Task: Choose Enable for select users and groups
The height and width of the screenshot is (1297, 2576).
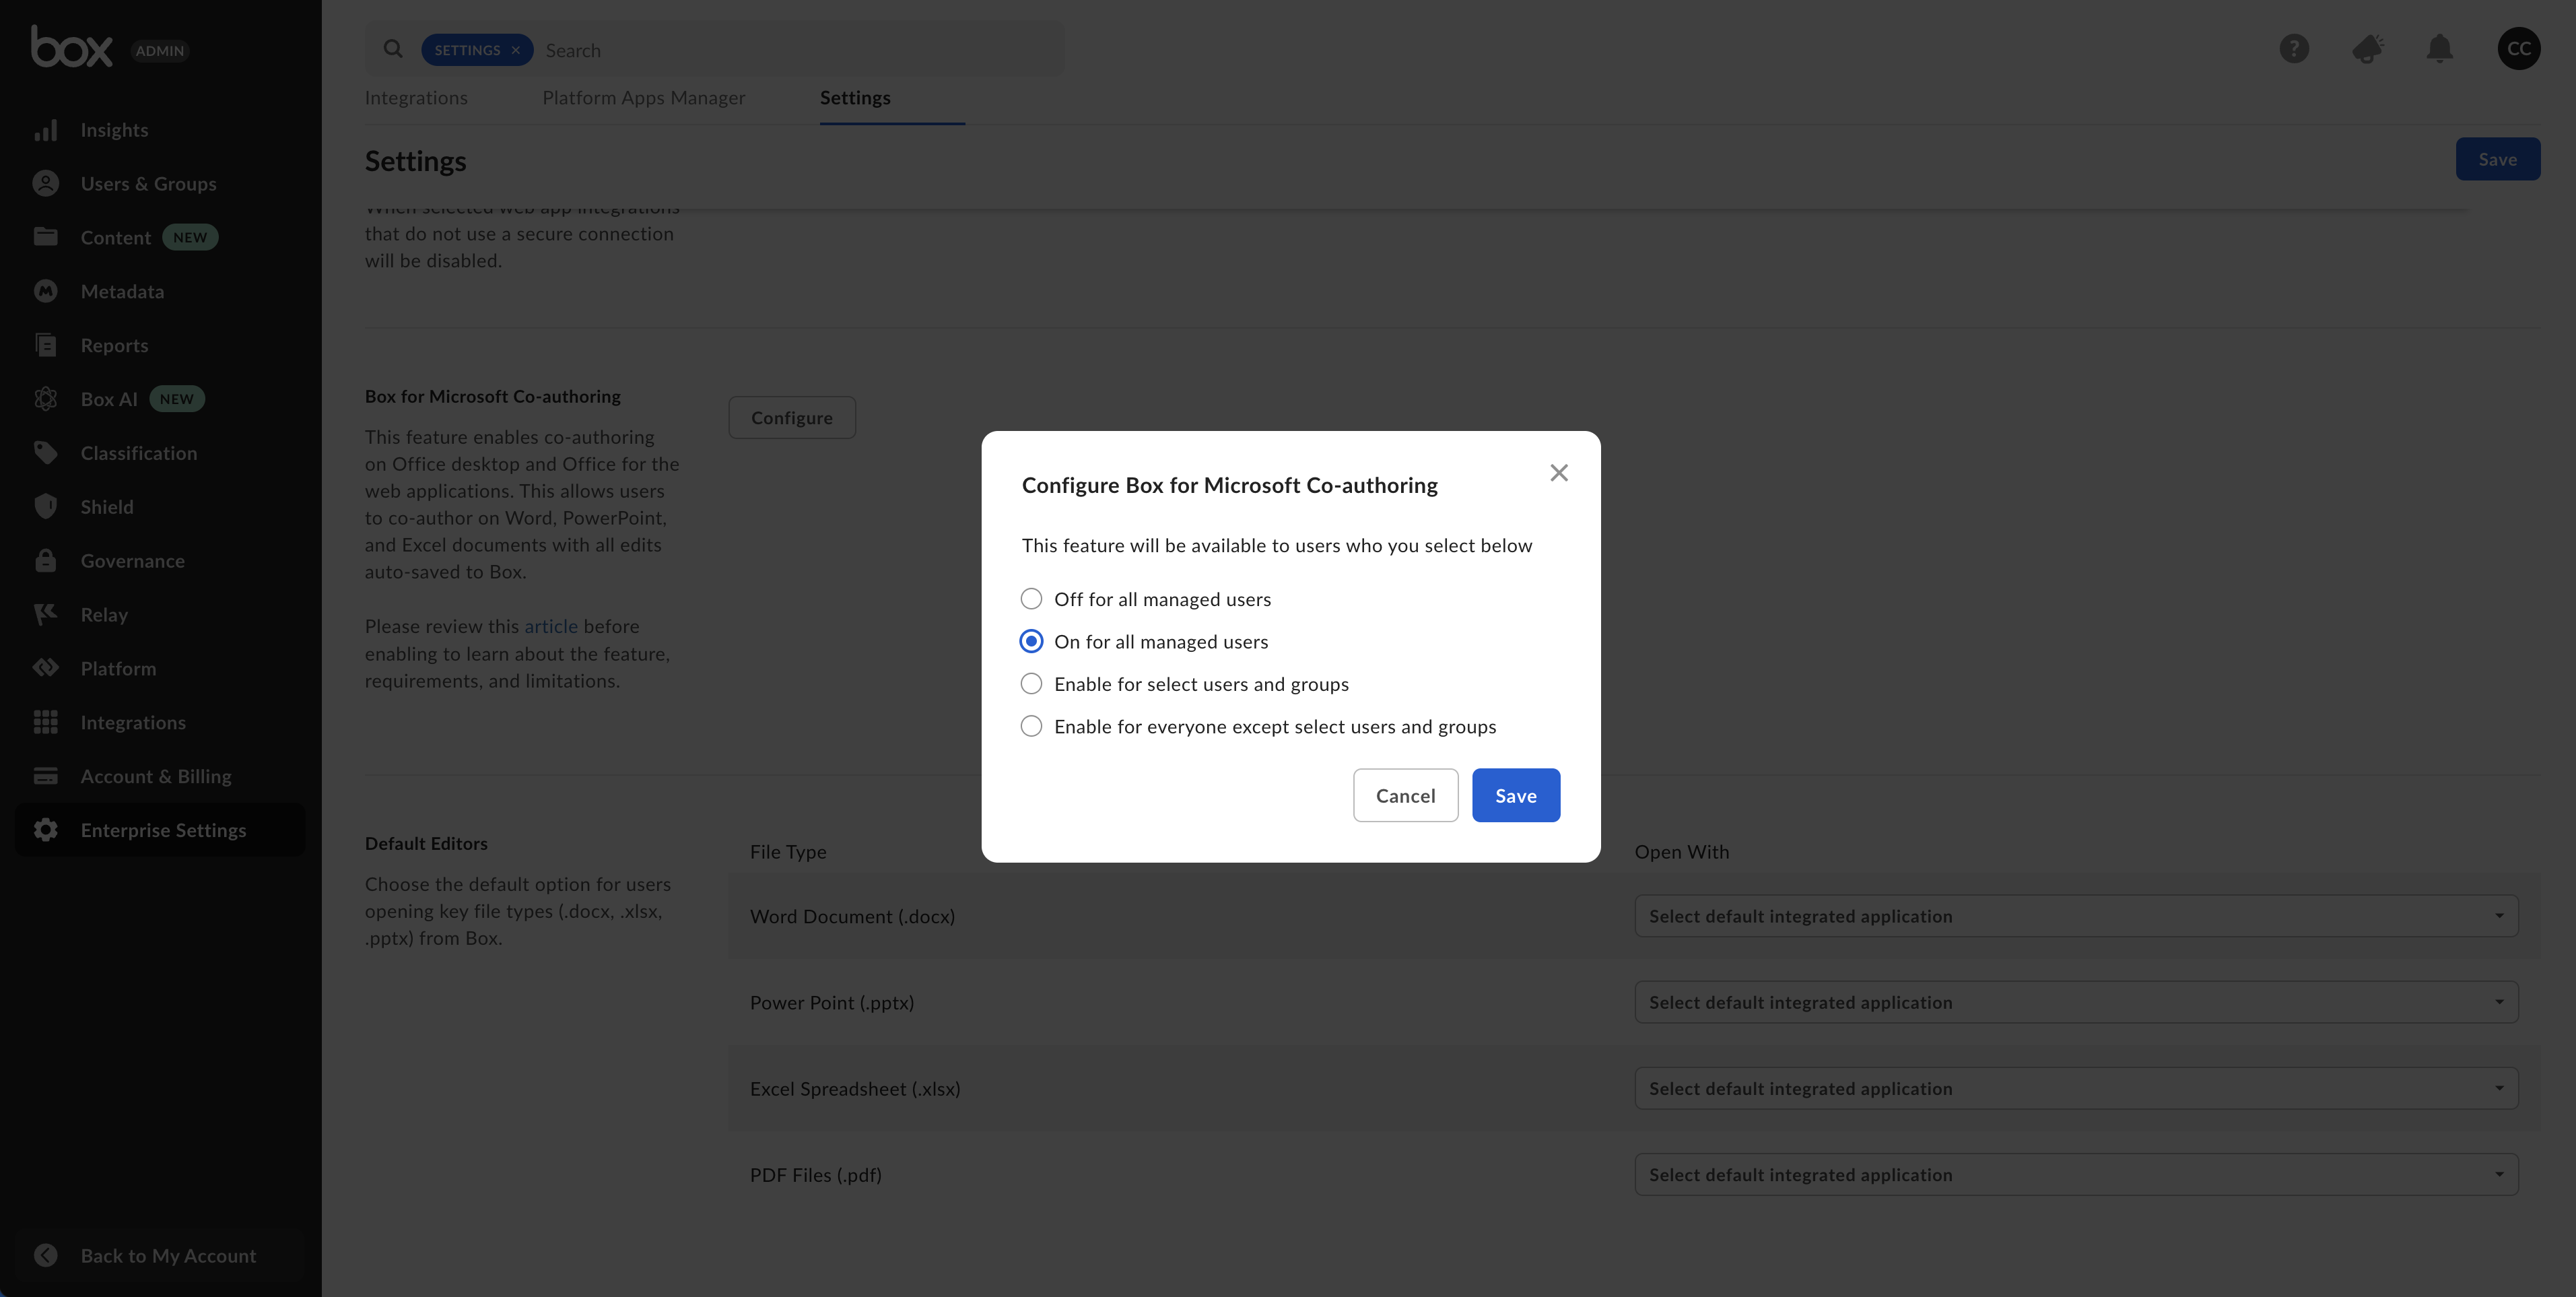Action: tap(1031, 684)
